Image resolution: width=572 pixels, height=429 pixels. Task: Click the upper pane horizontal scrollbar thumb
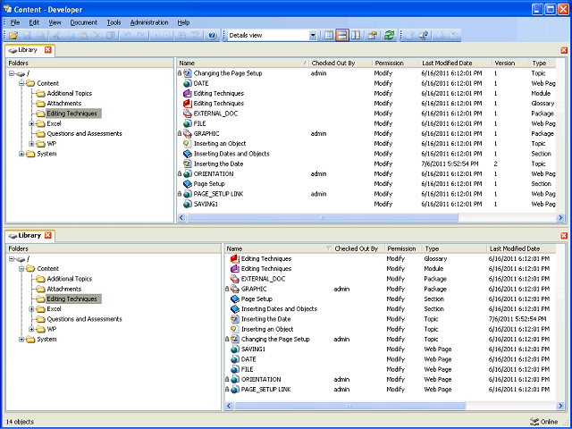coord(323,218)
